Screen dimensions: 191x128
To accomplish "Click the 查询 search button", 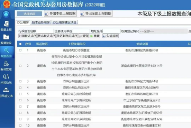I will [84, 36].
